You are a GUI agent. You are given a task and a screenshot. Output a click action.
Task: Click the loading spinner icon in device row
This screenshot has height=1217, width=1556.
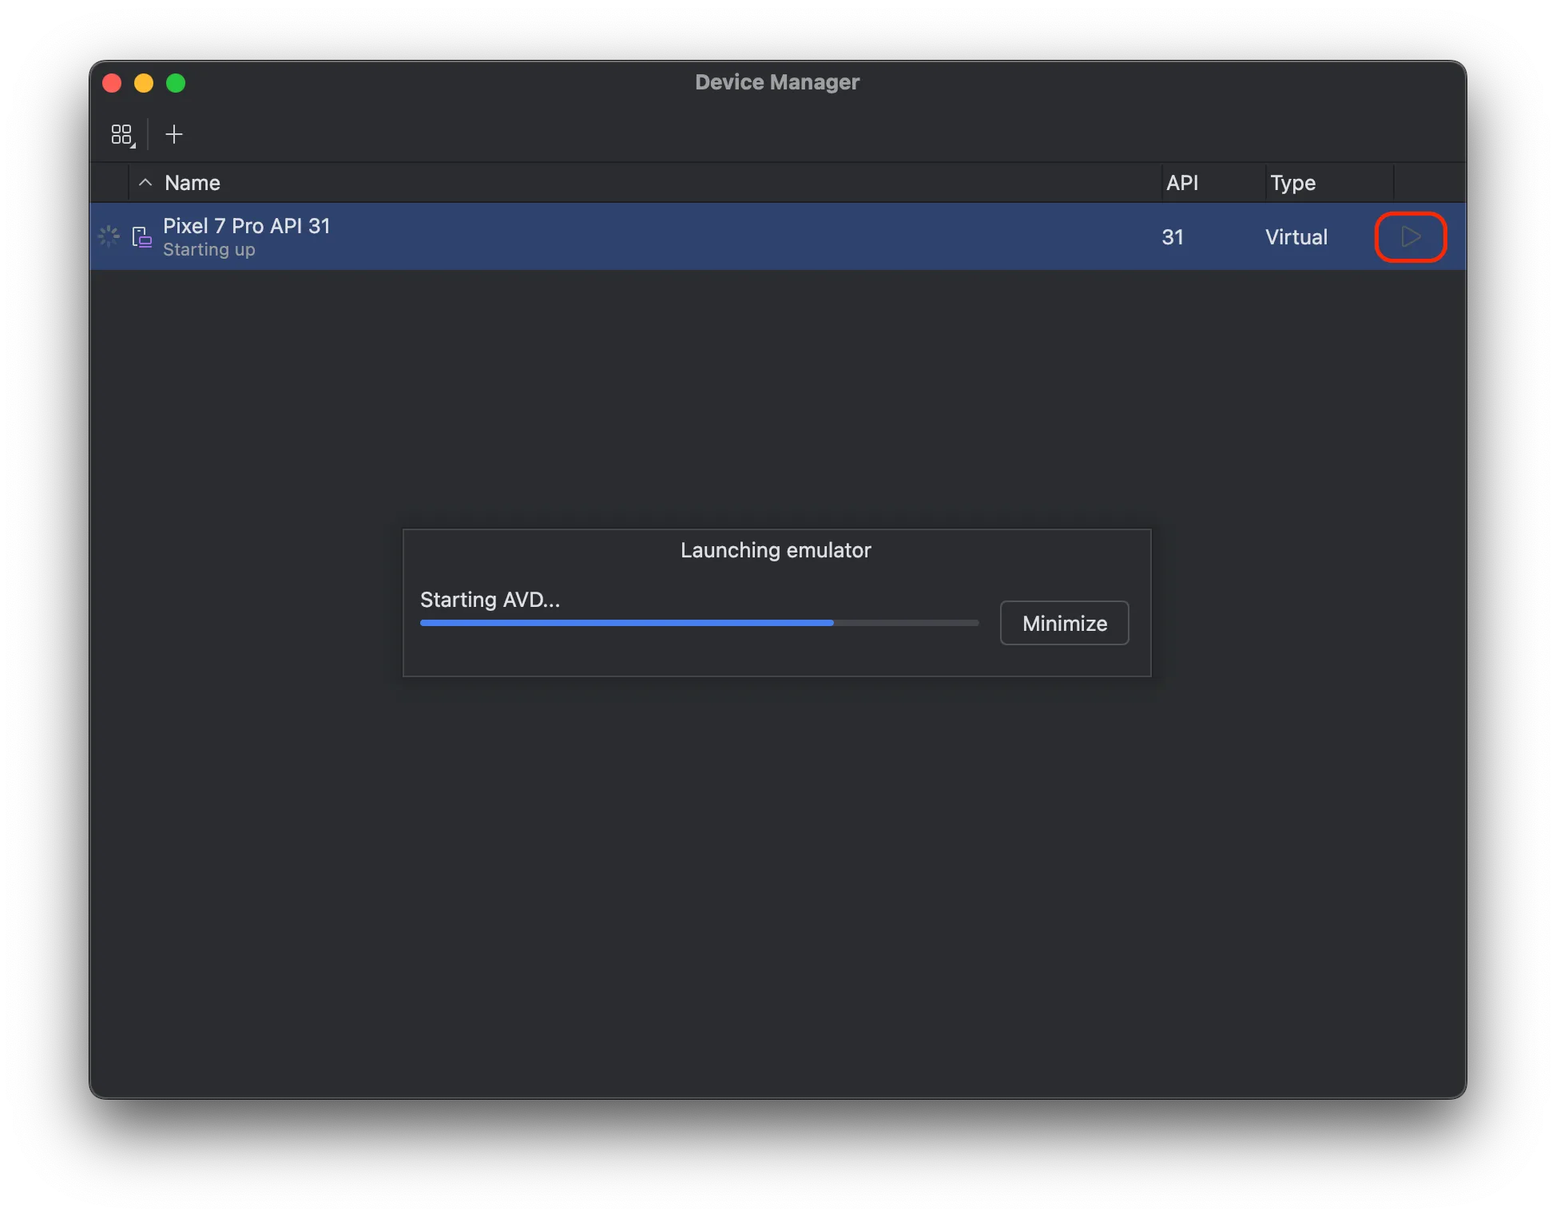click(x=109, y=236)
